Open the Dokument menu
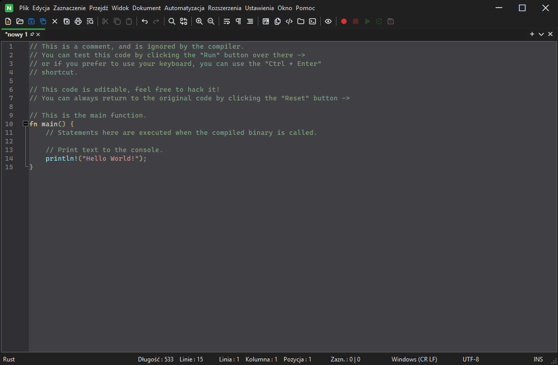The image size is (558, 365). click(x=147, y=8)
